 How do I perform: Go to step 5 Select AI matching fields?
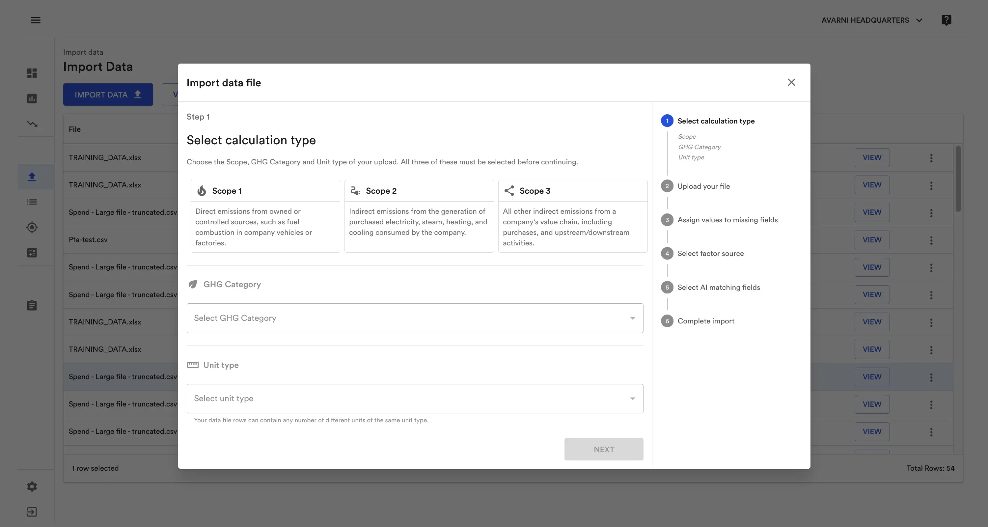(711, 287)
